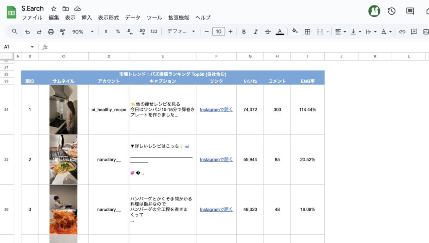
Task: Click the print icon in toolbar
Action: pos(51,32)
